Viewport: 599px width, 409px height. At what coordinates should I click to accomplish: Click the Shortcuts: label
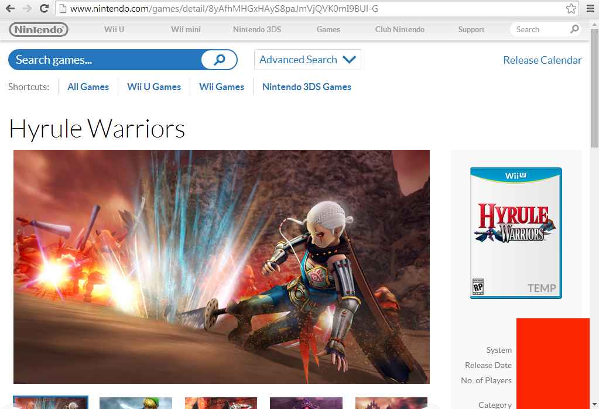[x=29, y=87]
